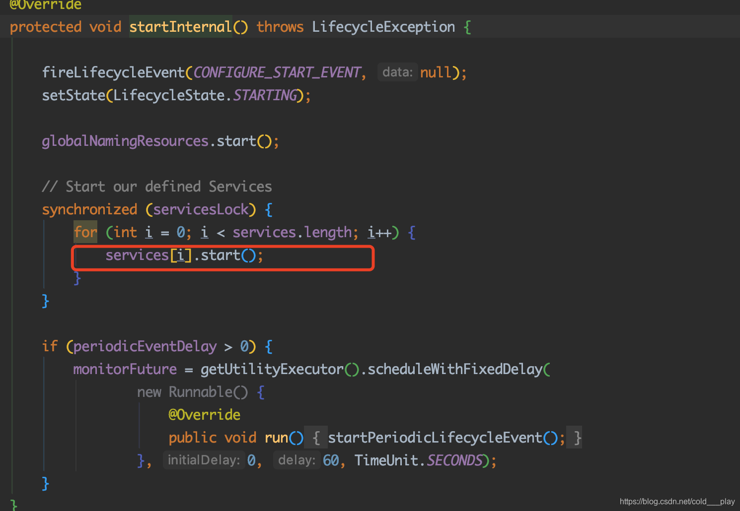This screenshot has height=511, width=740.
Task: Click periodicEventDelay in the if condition
Action: [145, 346]
